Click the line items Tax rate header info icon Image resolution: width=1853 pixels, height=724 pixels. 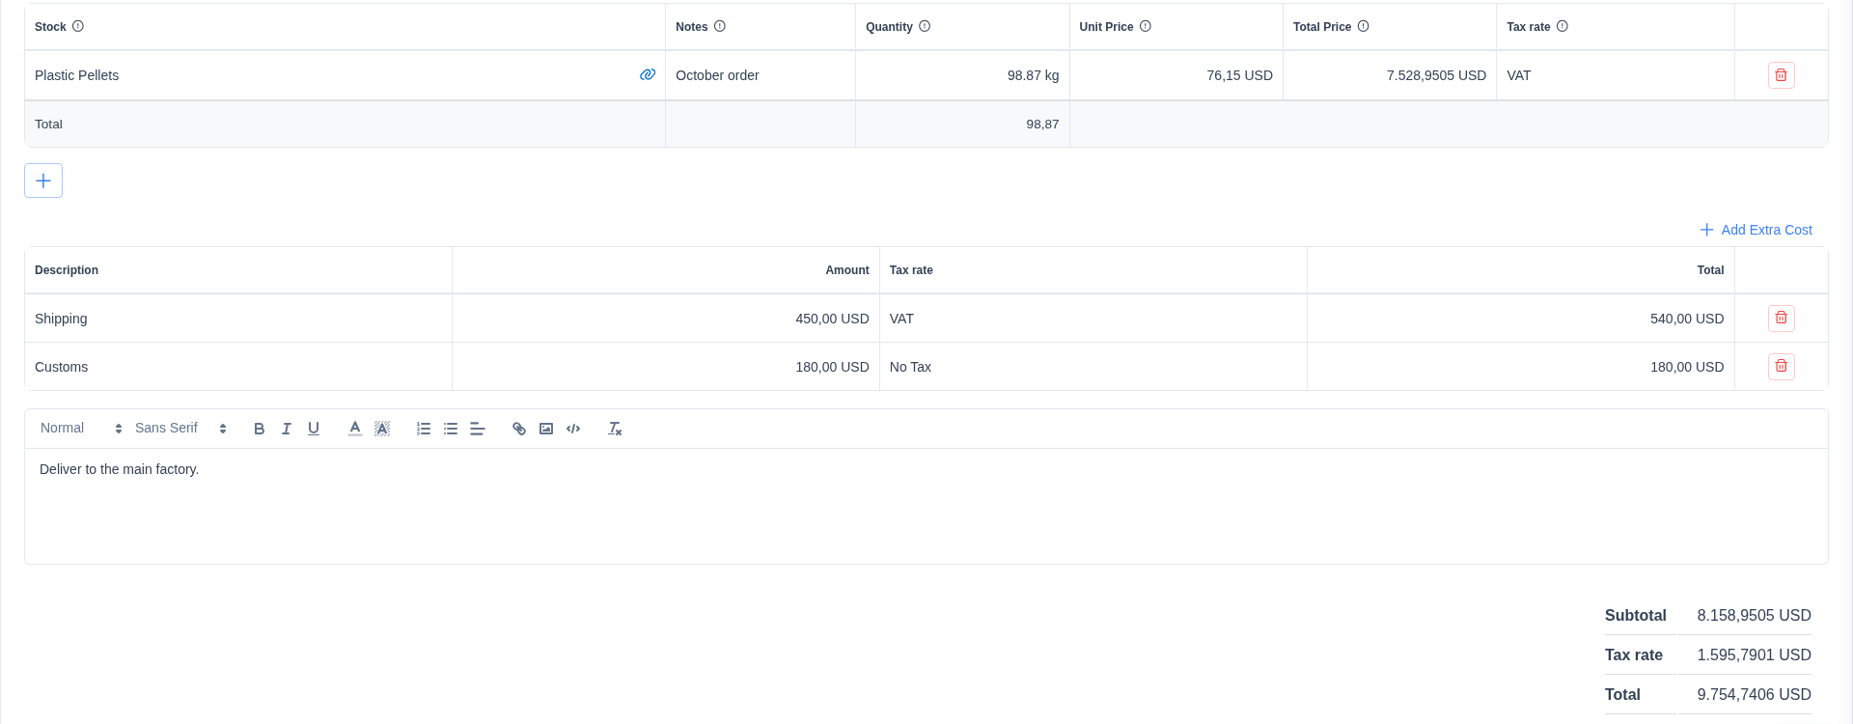pyautogui.click(x=1563, y=26)
